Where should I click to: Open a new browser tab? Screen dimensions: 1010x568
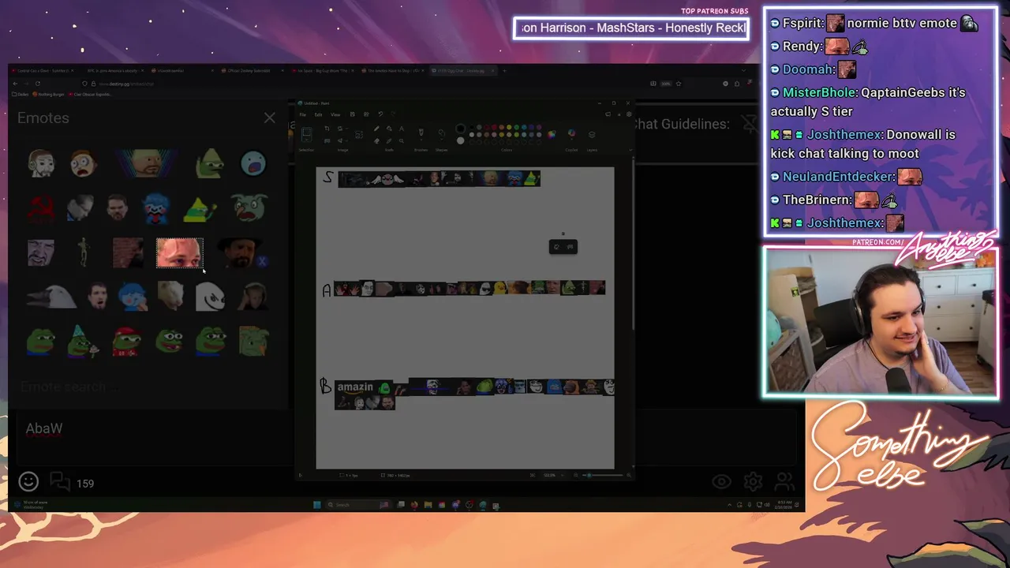pyautogui.click(x=504, y=70)
